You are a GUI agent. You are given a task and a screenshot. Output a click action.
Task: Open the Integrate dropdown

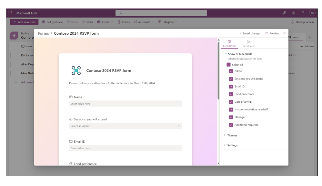click(167, 22)
